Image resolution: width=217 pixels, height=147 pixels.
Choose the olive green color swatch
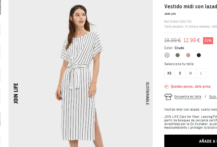click(x=177, y=55)
